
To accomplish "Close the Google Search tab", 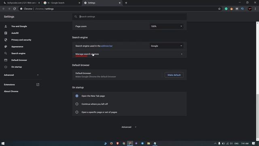I will (79, 3).
